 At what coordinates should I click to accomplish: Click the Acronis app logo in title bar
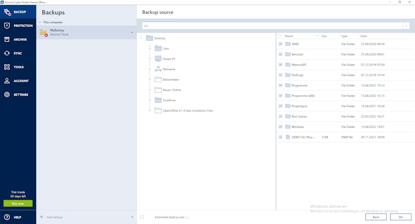pos(2,2)
